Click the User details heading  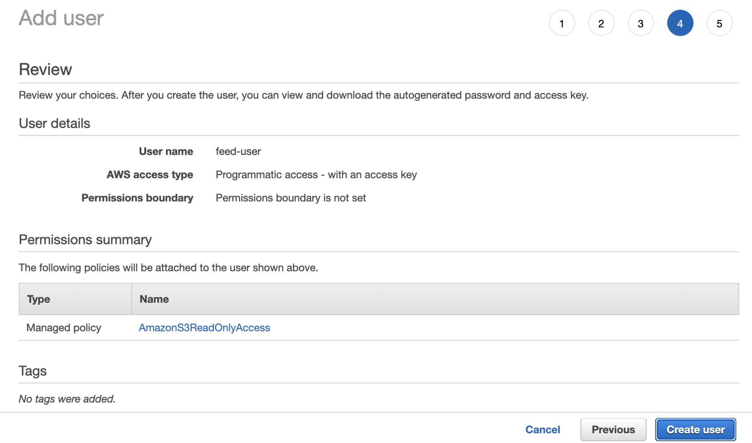[55, 123]
